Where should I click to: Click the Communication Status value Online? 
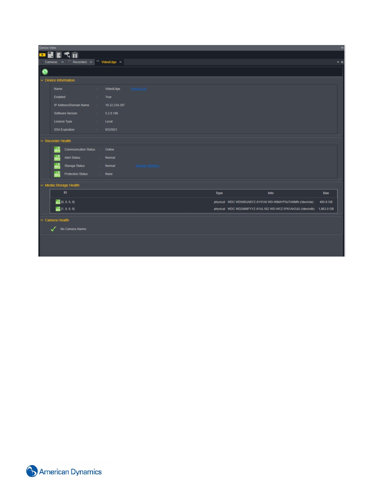(x=110, y=149)
